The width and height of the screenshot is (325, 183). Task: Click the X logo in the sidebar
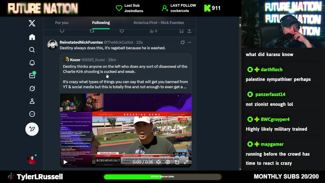32,23
